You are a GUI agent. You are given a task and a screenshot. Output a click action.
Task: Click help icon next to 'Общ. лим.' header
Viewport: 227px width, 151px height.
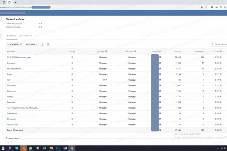click(135, 51)
